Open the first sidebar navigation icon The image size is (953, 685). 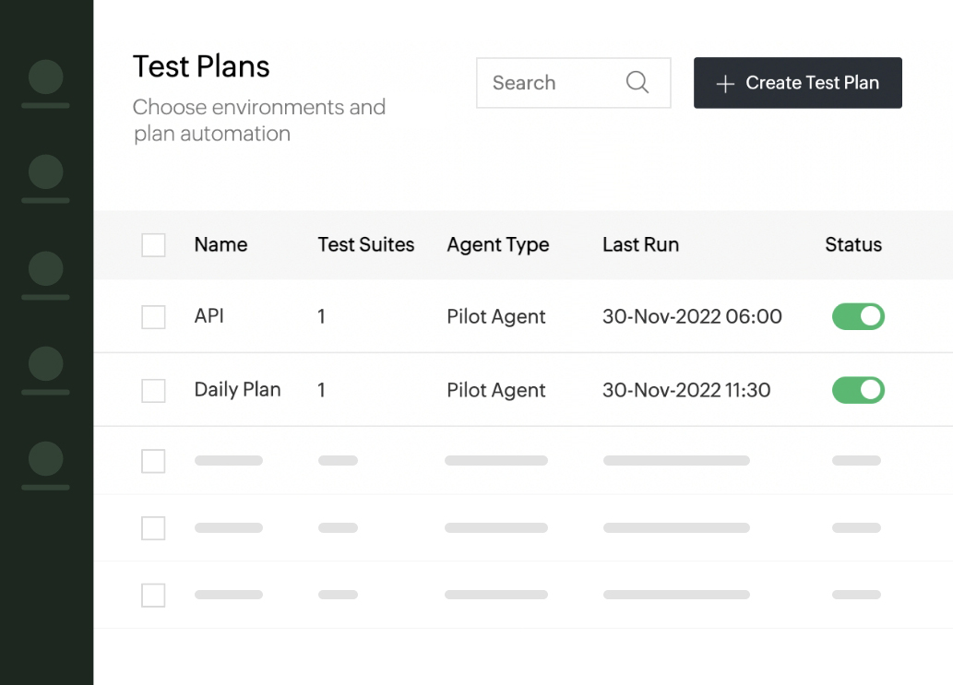click(46, 77)
